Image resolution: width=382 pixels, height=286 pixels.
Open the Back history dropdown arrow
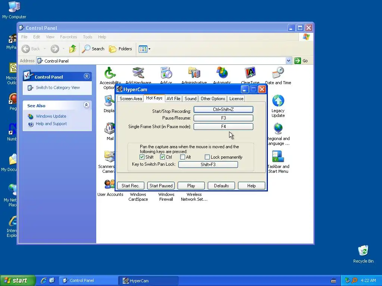(45, 49)
